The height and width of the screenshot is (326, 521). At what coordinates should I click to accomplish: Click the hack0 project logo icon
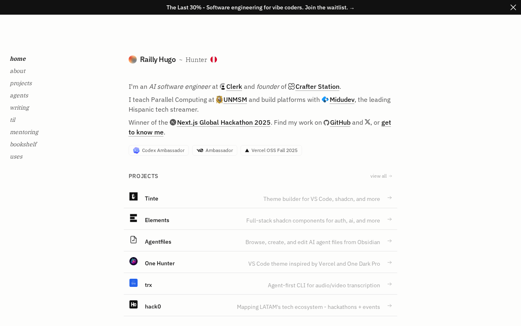134,304
